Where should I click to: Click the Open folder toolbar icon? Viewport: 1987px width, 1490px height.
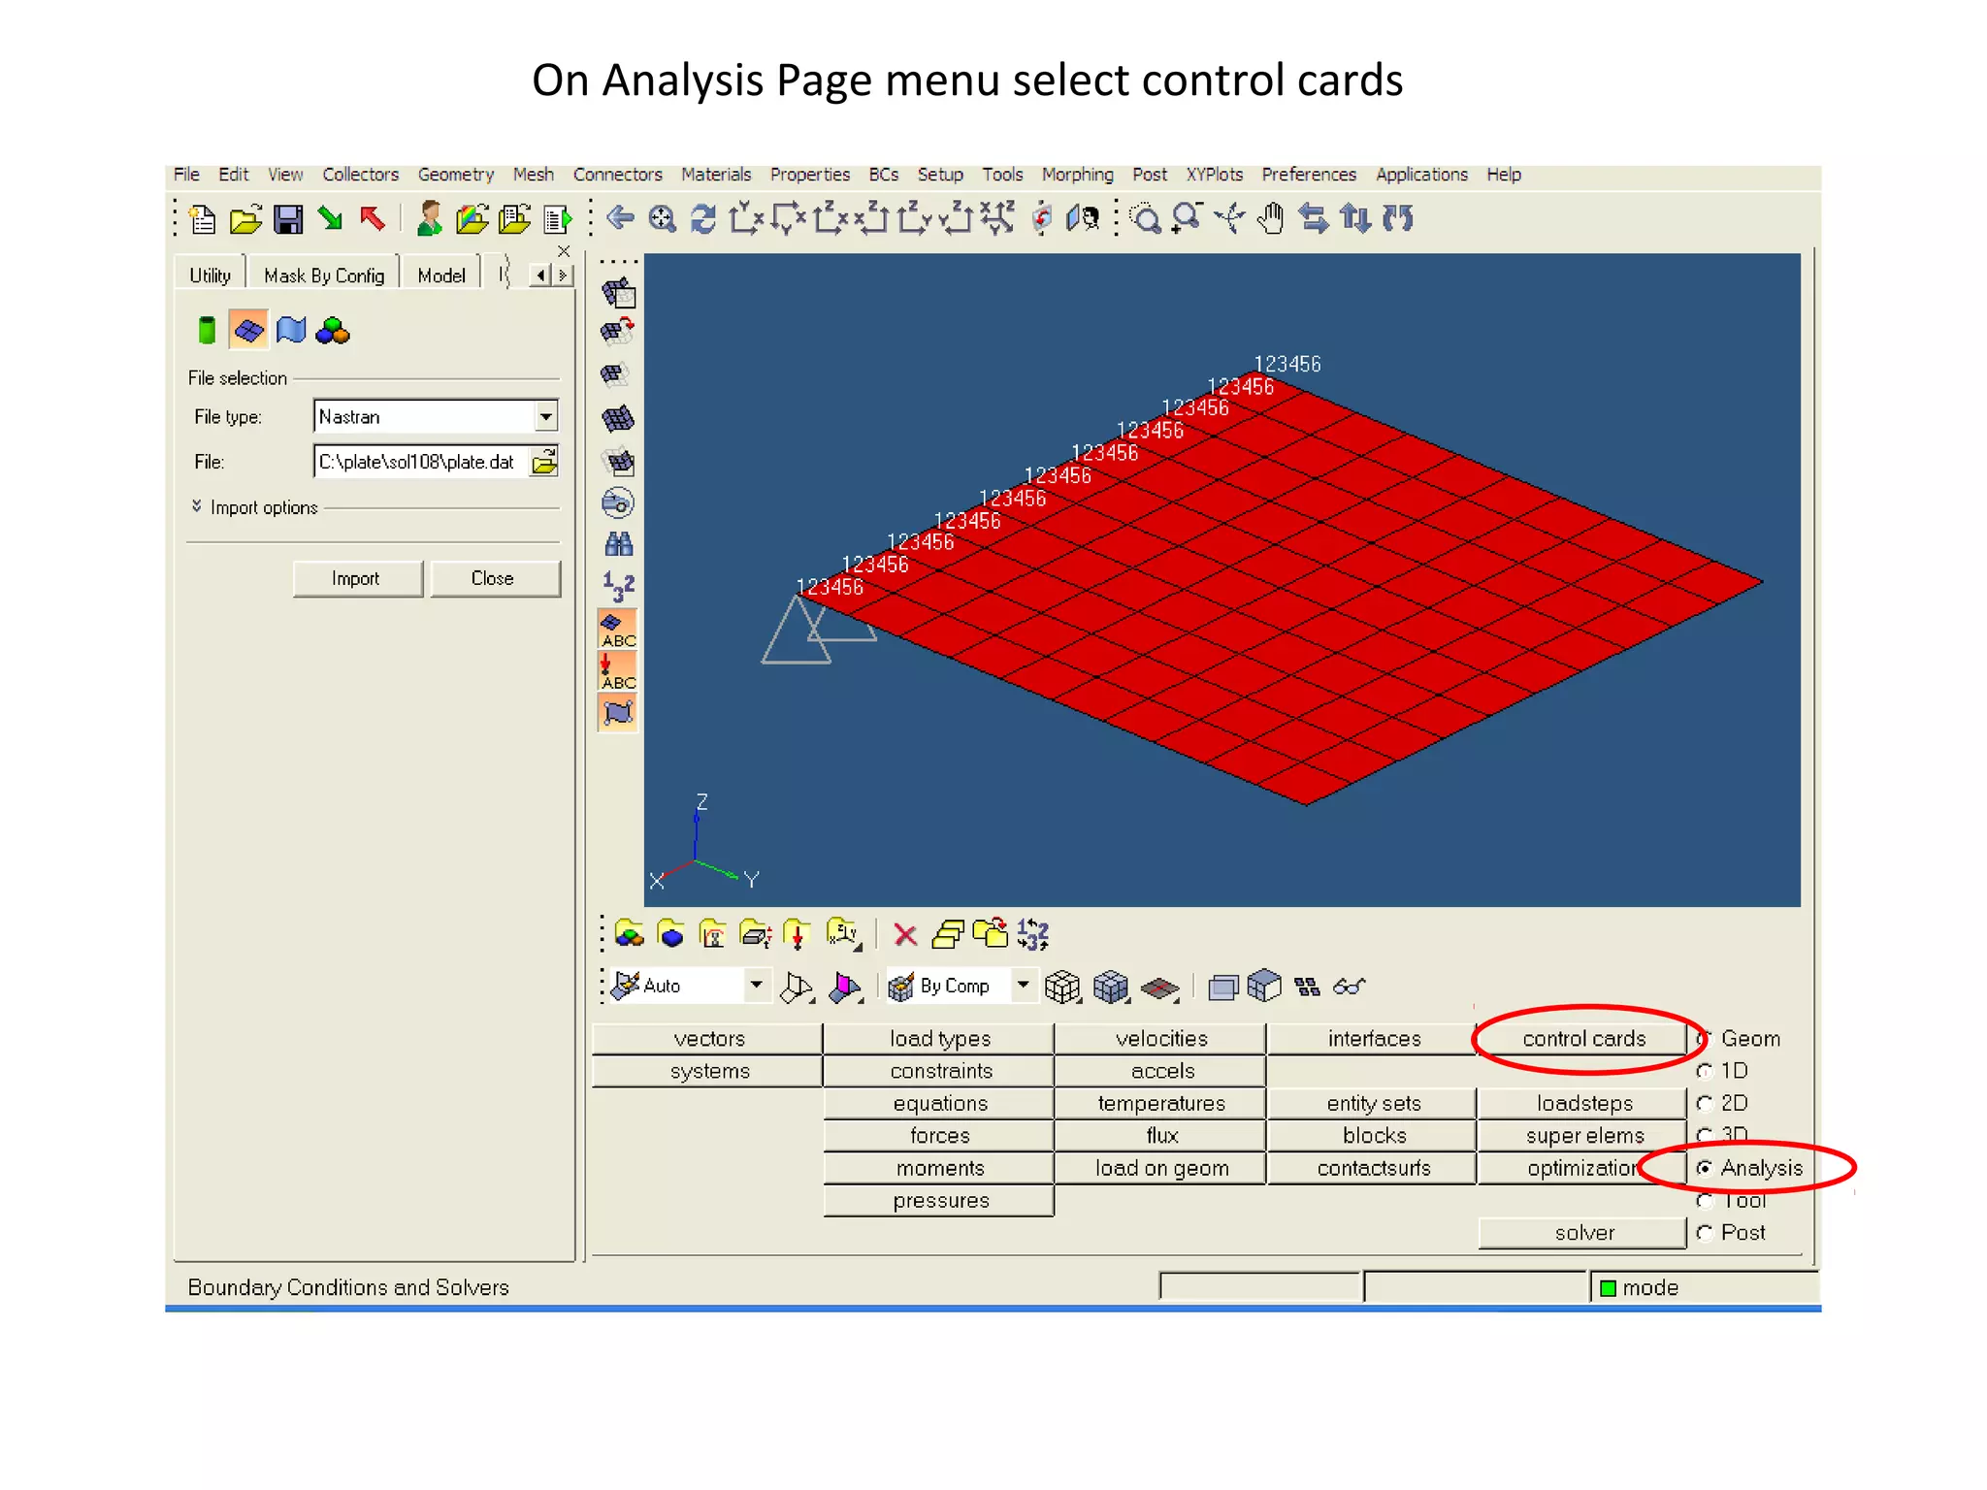point(246,220)
